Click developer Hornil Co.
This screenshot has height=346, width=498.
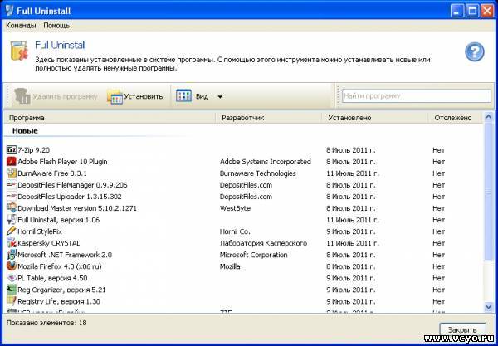235,231
